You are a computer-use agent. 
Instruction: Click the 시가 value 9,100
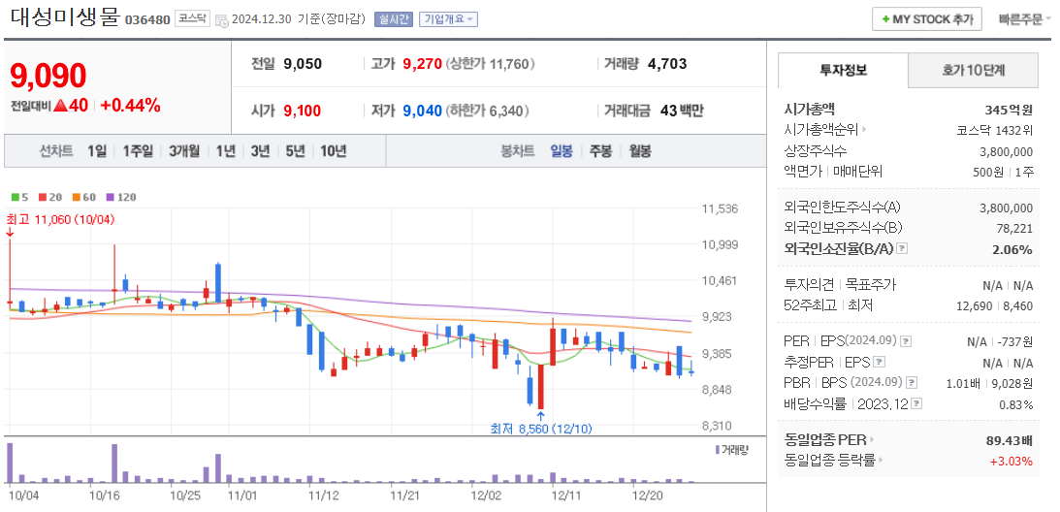click(x=303, y=111)
